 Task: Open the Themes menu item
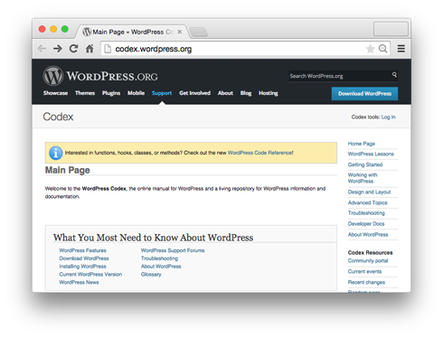tap(85, 93)
